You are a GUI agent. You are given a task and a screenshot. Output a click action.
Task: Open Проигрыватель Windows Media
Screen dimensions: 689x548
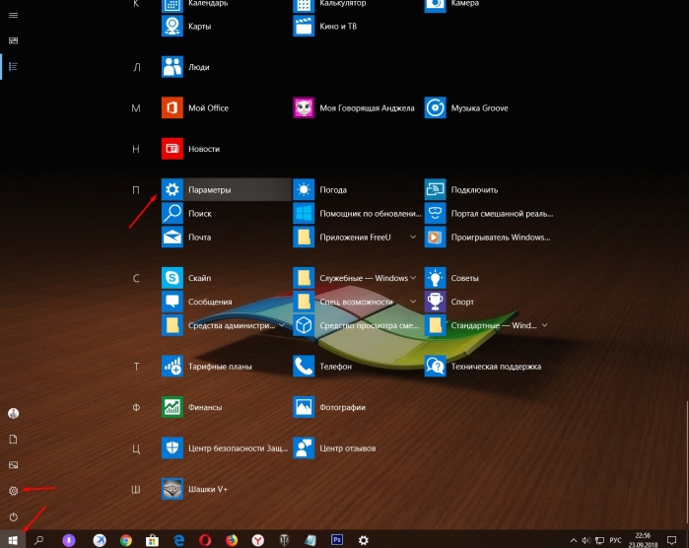click(487, 238)
